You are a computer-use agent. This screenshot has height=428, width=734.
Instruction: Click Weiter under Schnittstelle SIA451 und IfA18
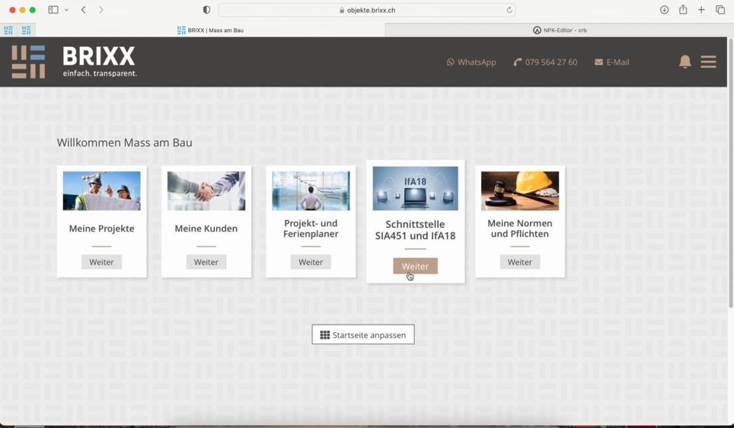pyautogui.click(x=415, y=266)
